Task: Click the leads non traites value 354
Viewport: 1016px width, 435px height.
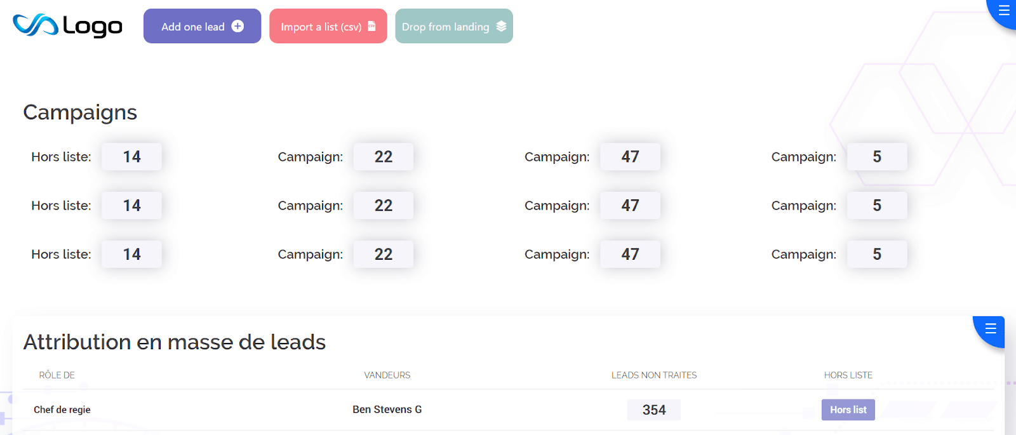Action: pyautogui.click(x=653, y=410)
